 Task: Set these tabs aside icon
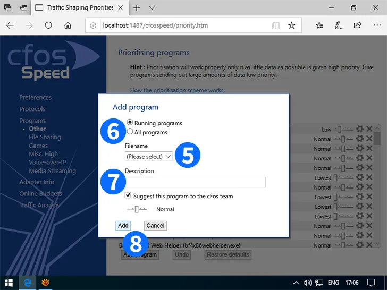[23, 7]
